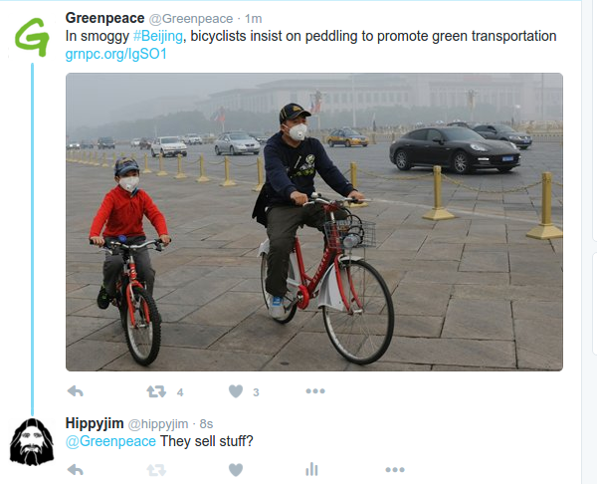The width and height of the screenshot is (597, 484).
Task: Like the Greenpeace tweet with heart icon
Action: [236, 391]
